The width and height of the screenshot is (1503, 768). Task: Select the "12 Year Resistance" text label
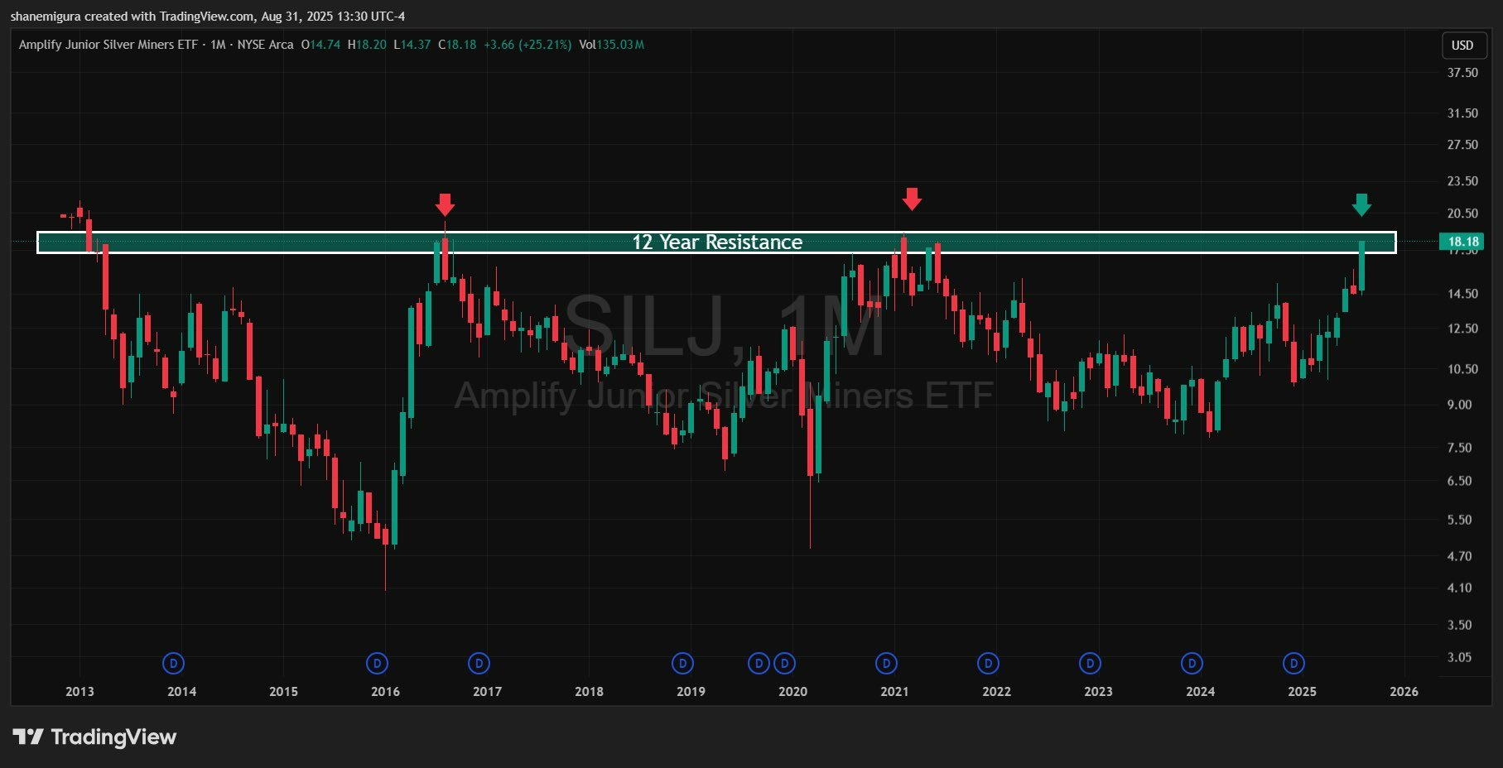point(717,242)
